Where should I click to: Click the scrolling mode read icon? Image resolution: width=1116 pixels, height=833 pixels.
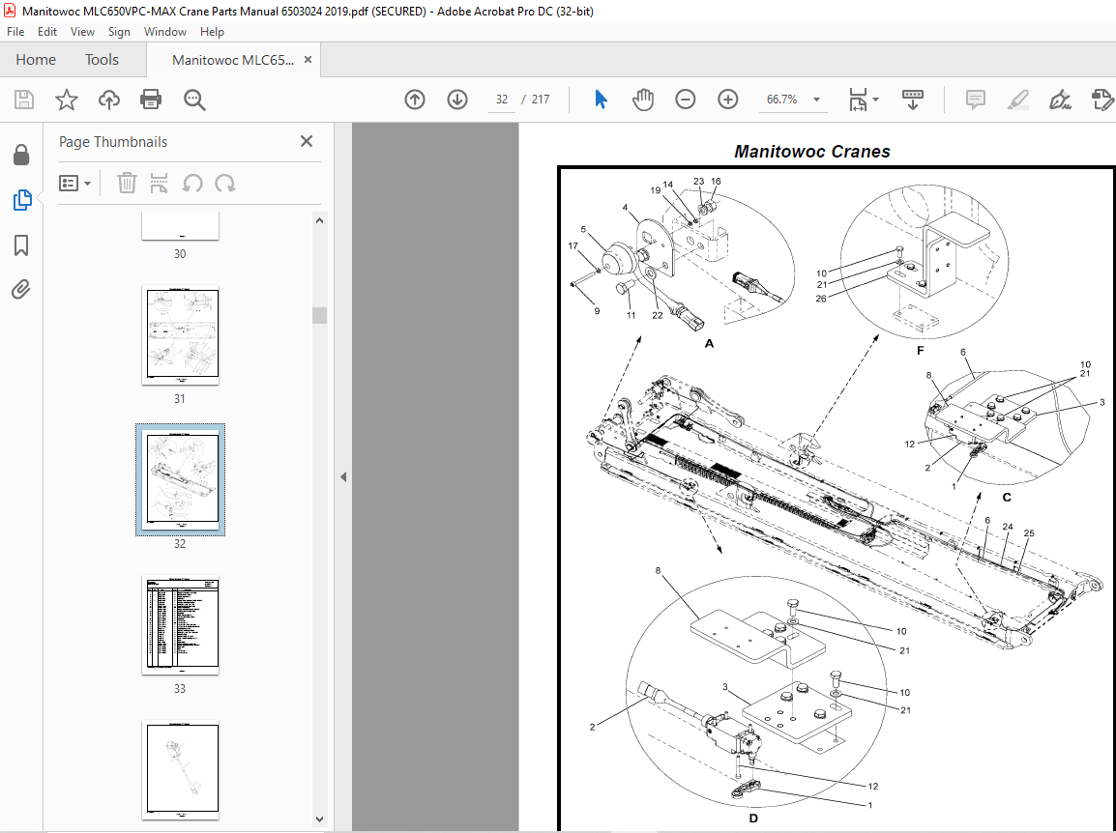click(x=913, y=100)
